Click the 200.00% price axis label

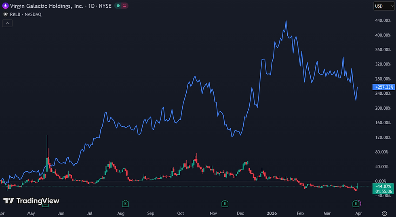(383, 108)
